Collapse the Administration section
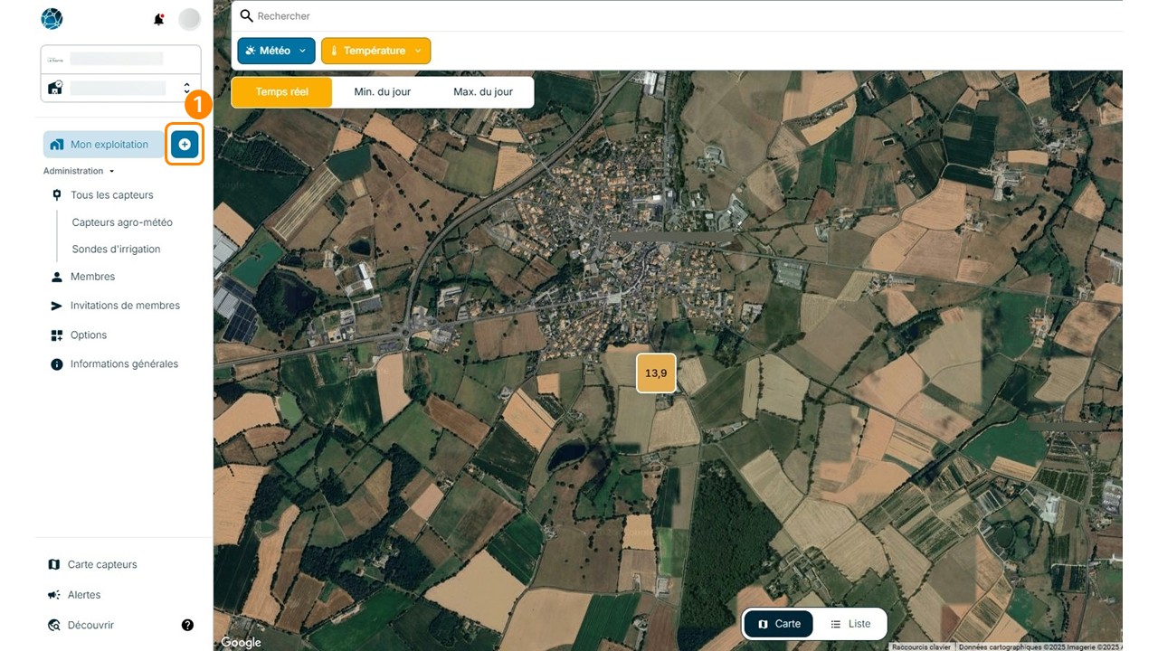Image resolution: width=1158 pixels, height=651 pixels. [x=79, y=171]
